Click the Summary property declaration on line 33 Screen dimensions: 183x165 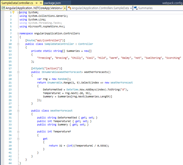pyautogui.click(x=63, y=125)
